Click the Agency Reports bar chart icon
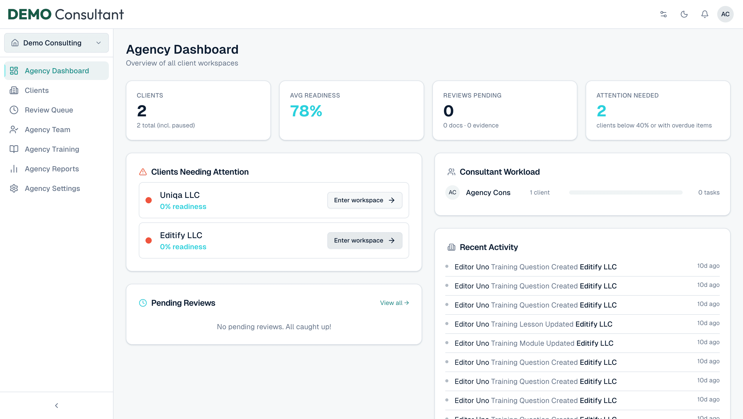This screenshot has width=743, height=419. 14,169
